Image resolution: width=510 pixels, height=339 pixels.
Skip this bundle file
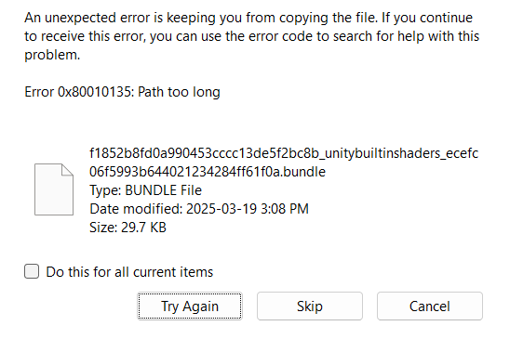click(310, 306)
